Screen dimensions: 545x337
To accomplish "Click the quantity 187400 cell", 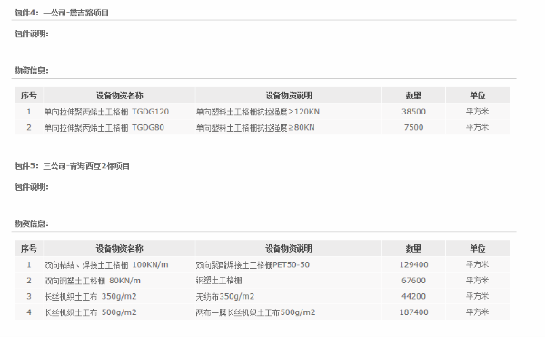I will pos(413,312).
